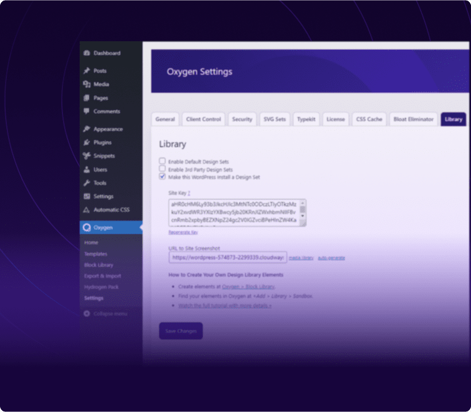Click the auto-generate link

point(331,258)
